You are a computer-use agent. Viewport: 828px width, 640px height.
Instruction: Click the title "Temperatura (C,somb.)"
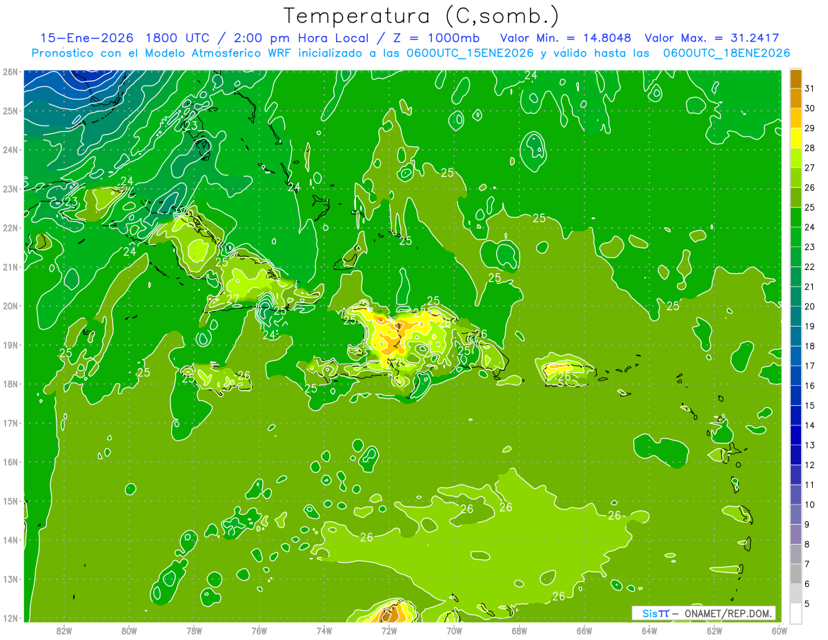click(422, 17)
